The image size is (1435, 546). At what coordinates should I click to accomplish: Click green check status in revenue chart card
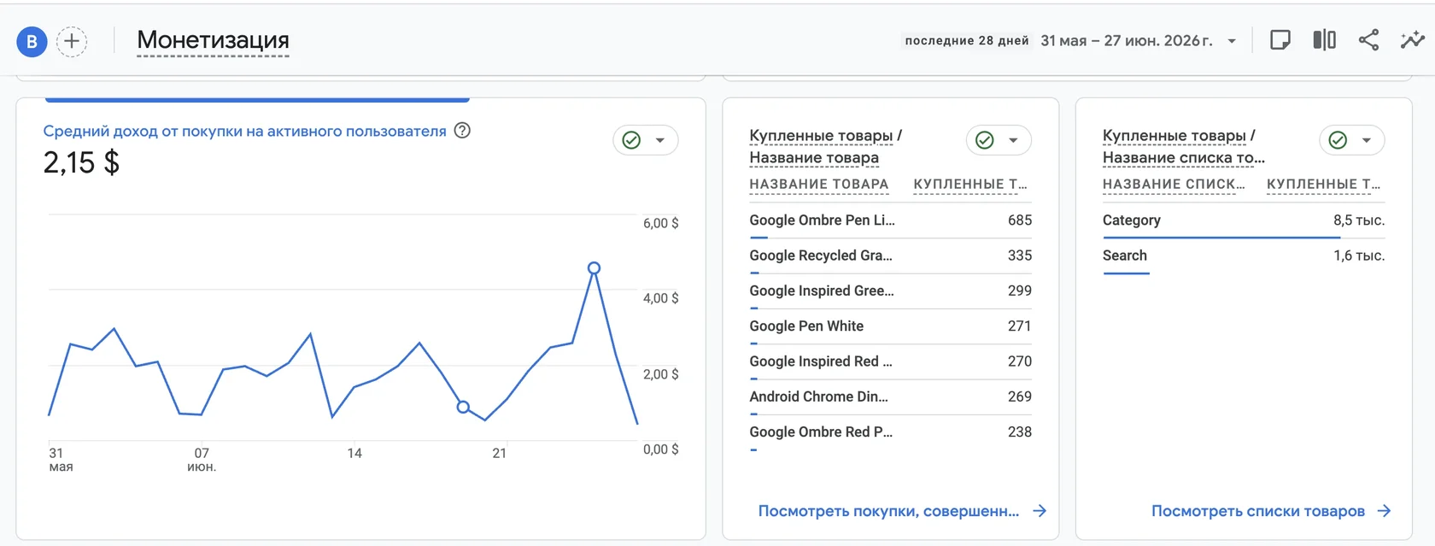pos(631,140)
